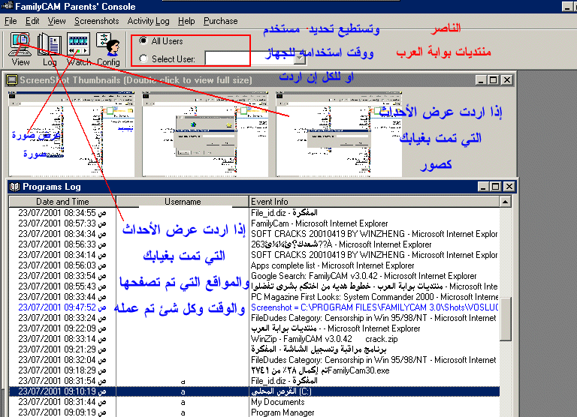Close the ScreenShot Thumbnails window
Screen dimensions: 577x417
tap(507, 80)
